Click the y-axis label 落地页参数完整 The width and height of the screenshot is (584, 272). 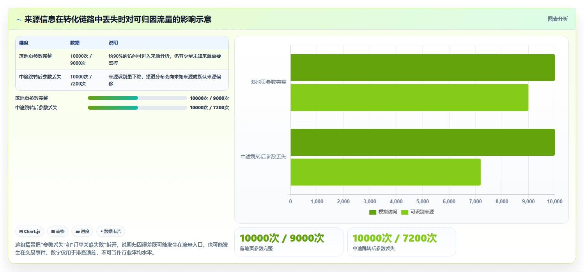(268, 82)
